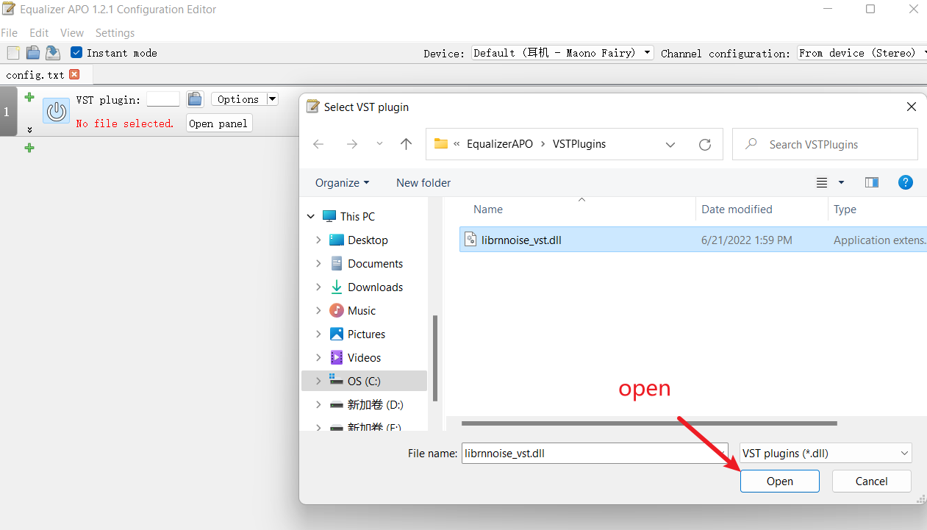Click the Open panel button
This screenshot has width=927, height=530.
pyautogui.click(x=218, y=123)
